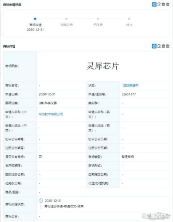
Task: Click the date 2020-12-31 under 商标申请 step
Action: click(x=35, y=30)
